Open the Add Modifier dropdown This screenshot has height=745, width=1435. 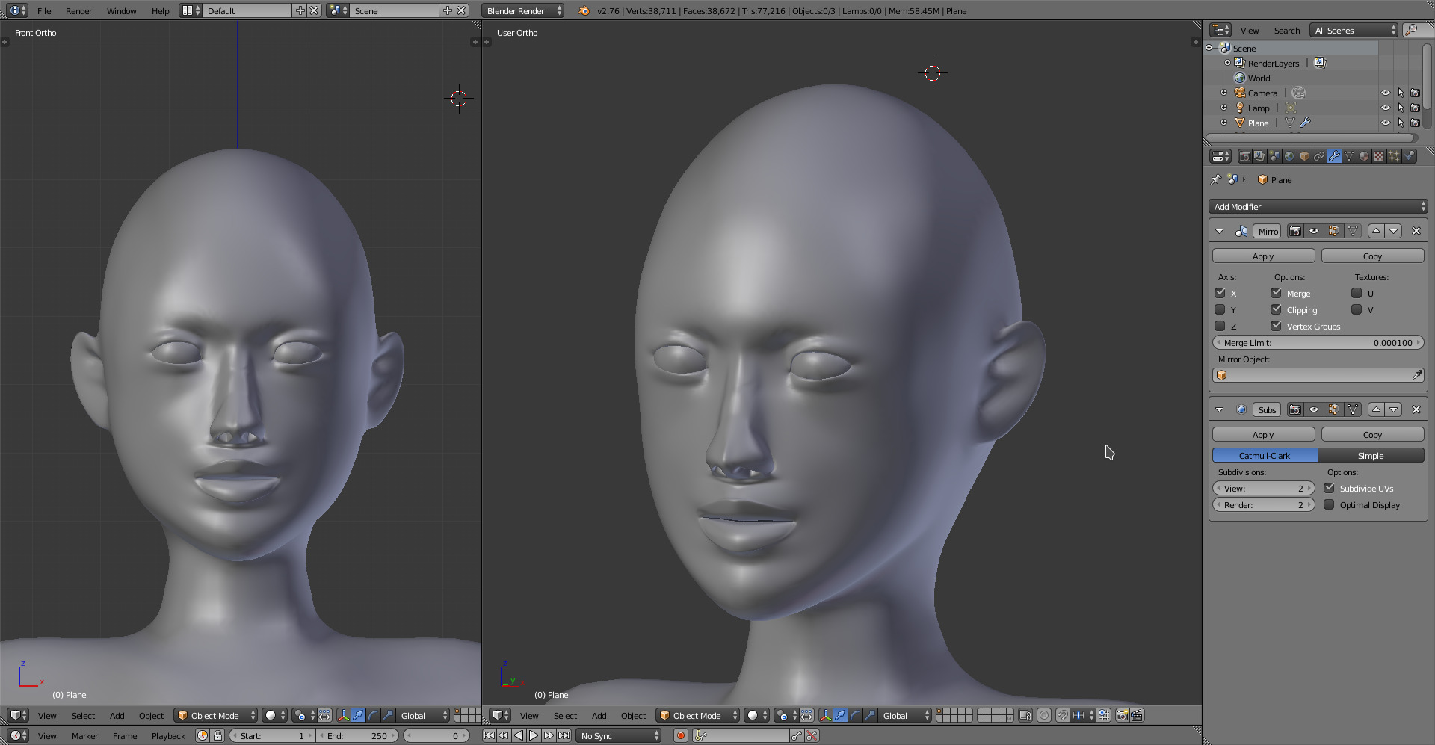click(1318, 207)
